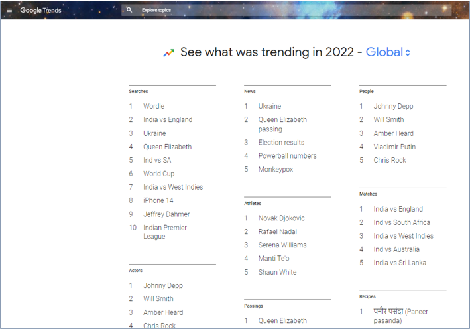
Task: Select Johnny Depp in the People list
Action: click(393, 107)
